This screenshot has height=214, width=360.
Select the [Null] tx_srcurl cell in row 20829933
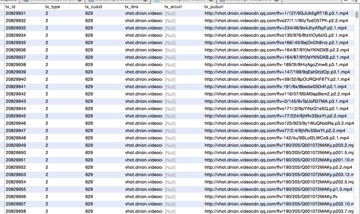click(170, 28)
